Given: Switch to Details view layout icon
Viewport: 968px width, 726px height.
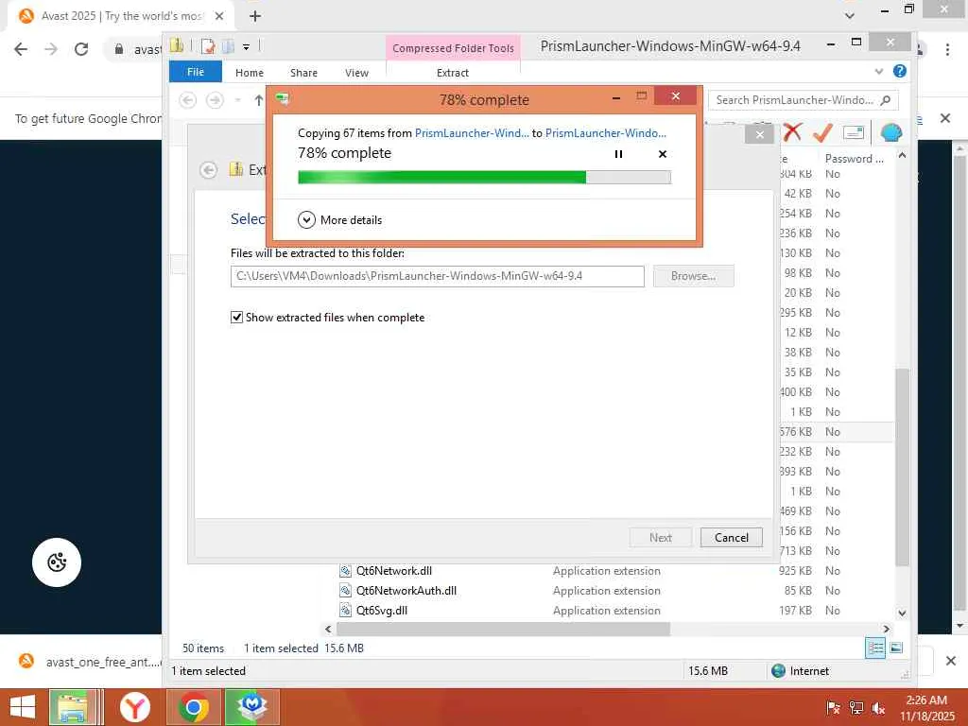Looking at the screenshot, I should [875, 648].
